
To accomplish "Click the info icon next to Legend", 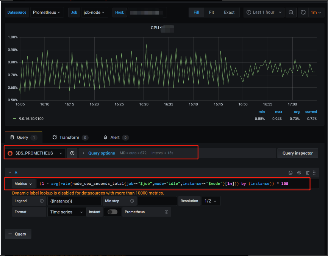I will point(42,201).
